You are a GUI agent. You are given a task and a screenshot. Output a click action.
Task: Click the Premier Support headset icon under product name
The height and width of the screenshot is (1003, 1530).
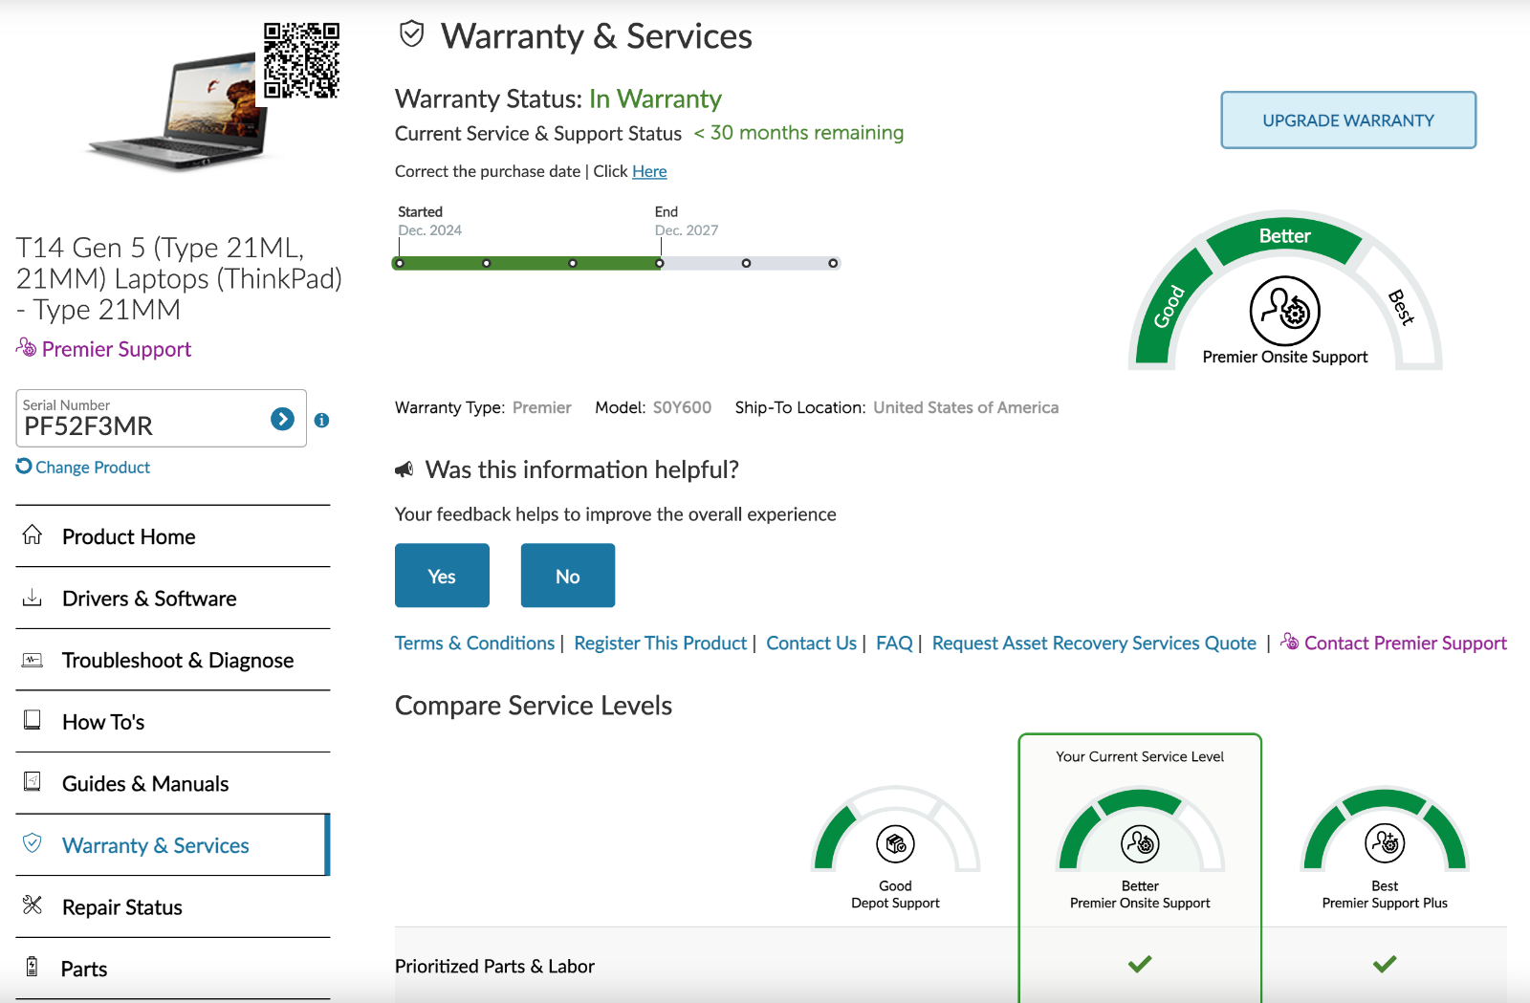26,347
